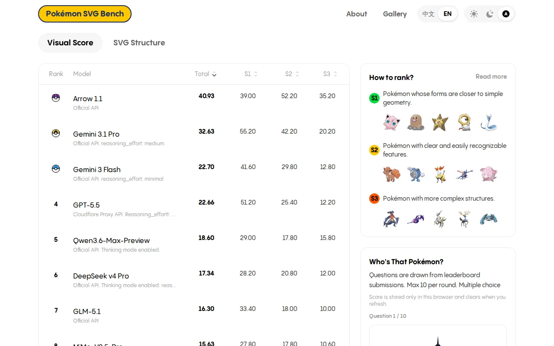Select the Braixen image in S2 examples

440,174
